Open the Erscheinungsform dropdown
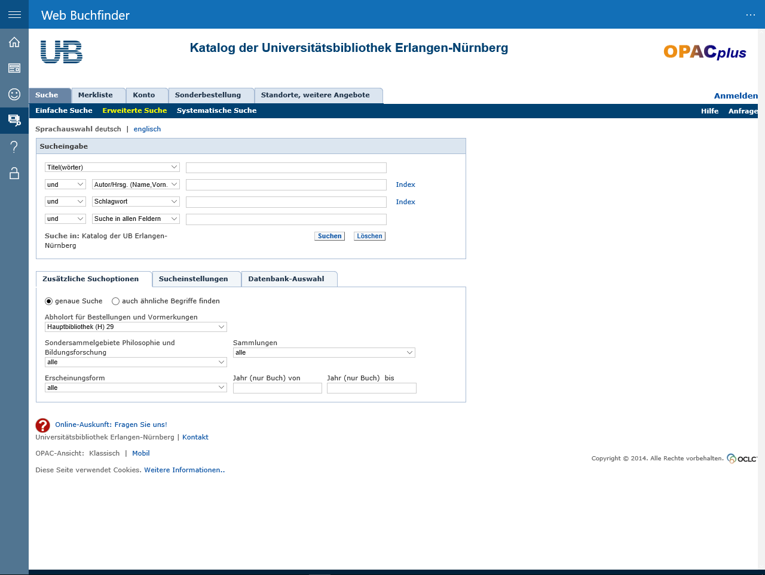This screenshot has width=765, height=575. 136,388
